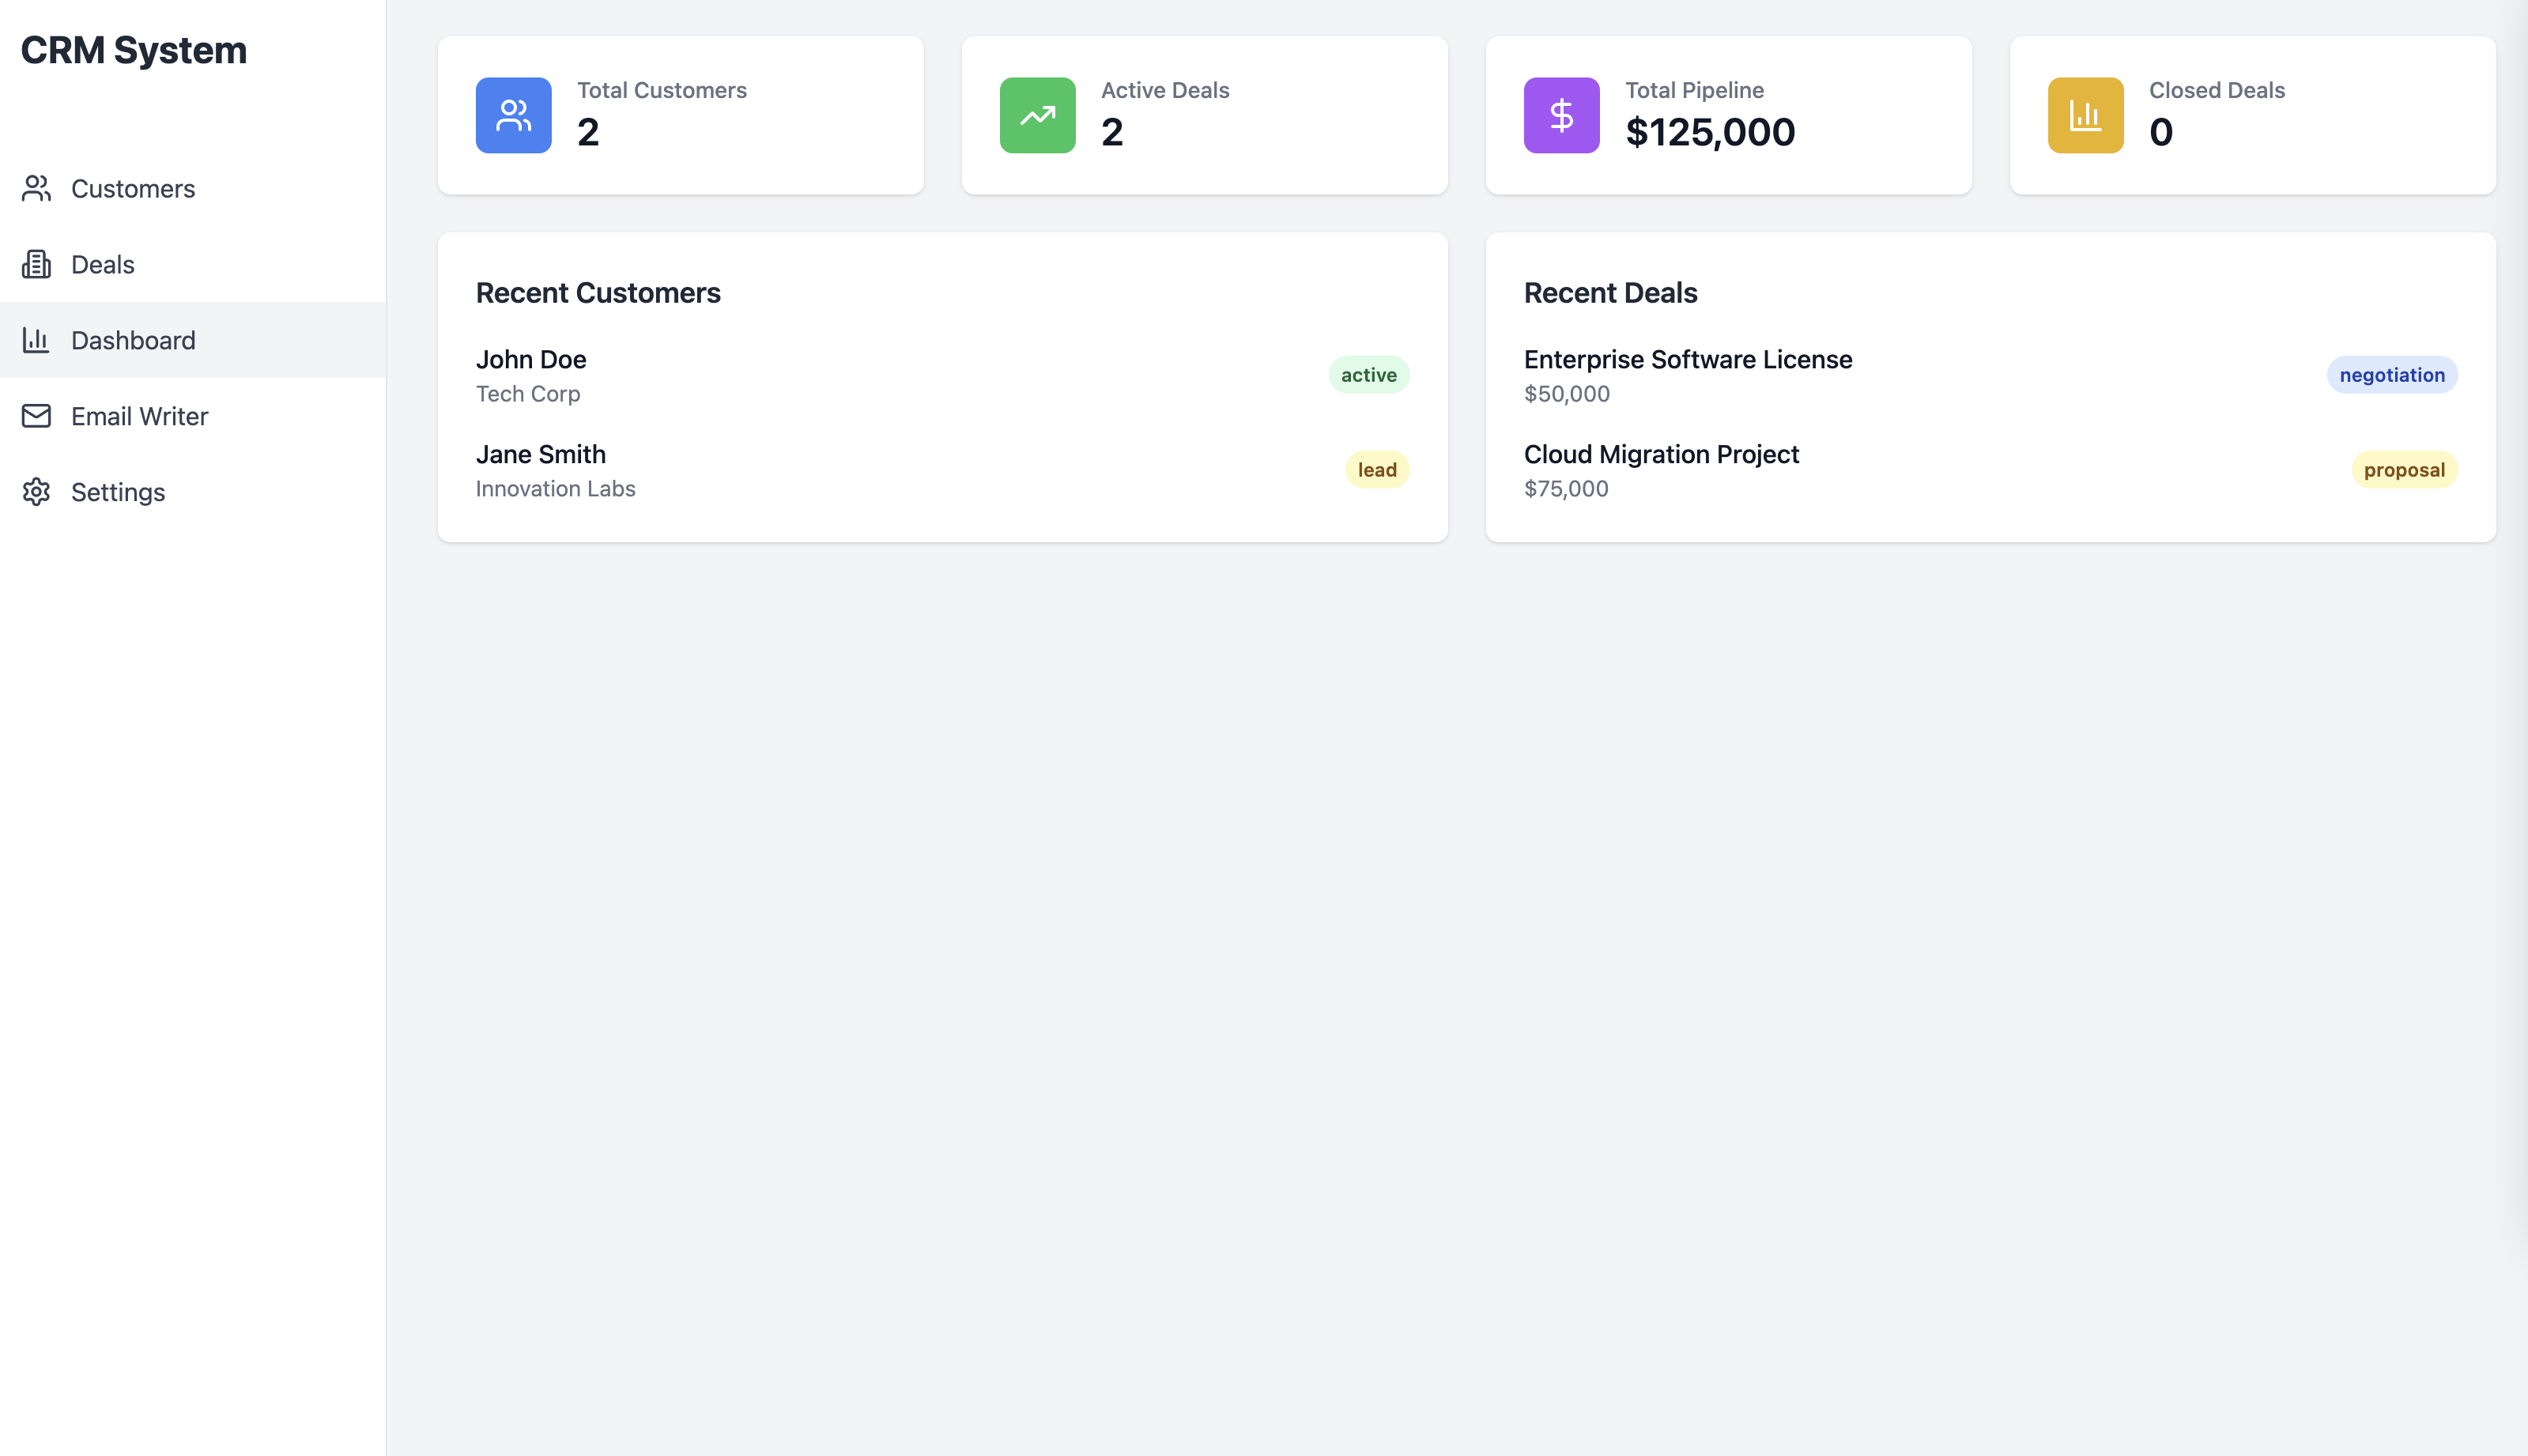2528x1456 pixels.
Task: Click the blue Total Customers icon
Action: tap(513, 115)
